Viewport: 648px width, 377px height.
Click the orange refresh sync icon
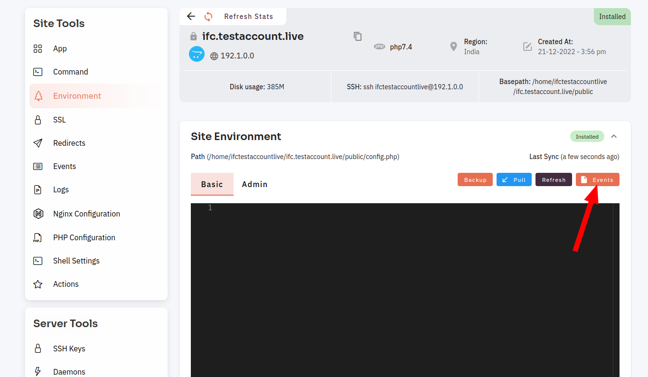208,17
